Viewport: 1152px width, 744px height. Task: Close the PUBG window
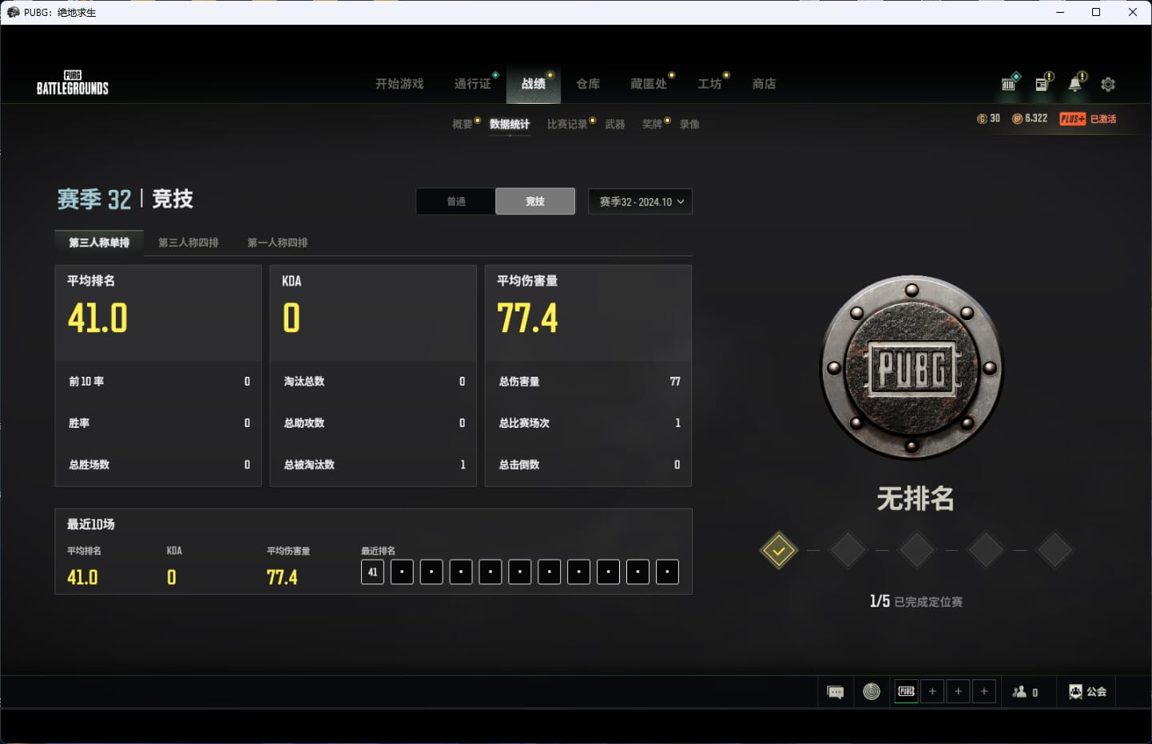1133,12
